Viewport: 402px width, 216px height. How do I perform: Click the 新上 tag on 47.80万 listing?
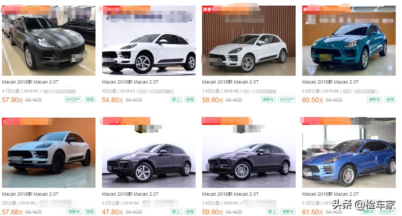176,212
